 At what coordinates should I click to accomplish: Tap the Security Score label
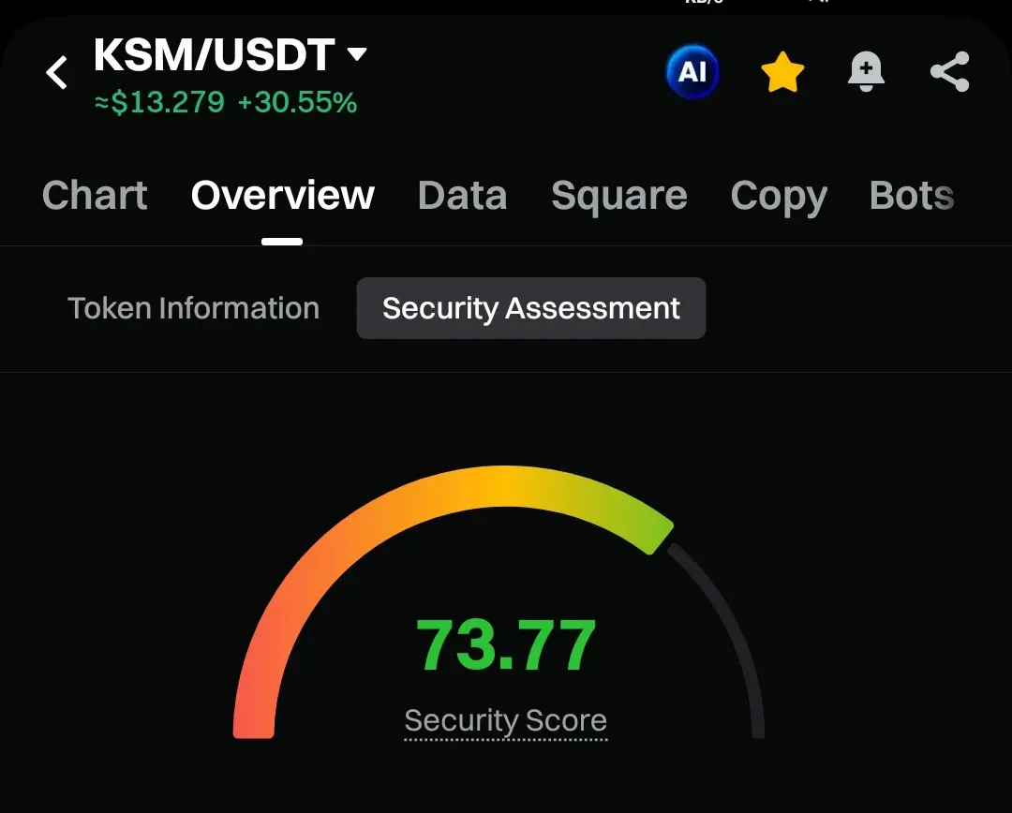tap(505, 720)
